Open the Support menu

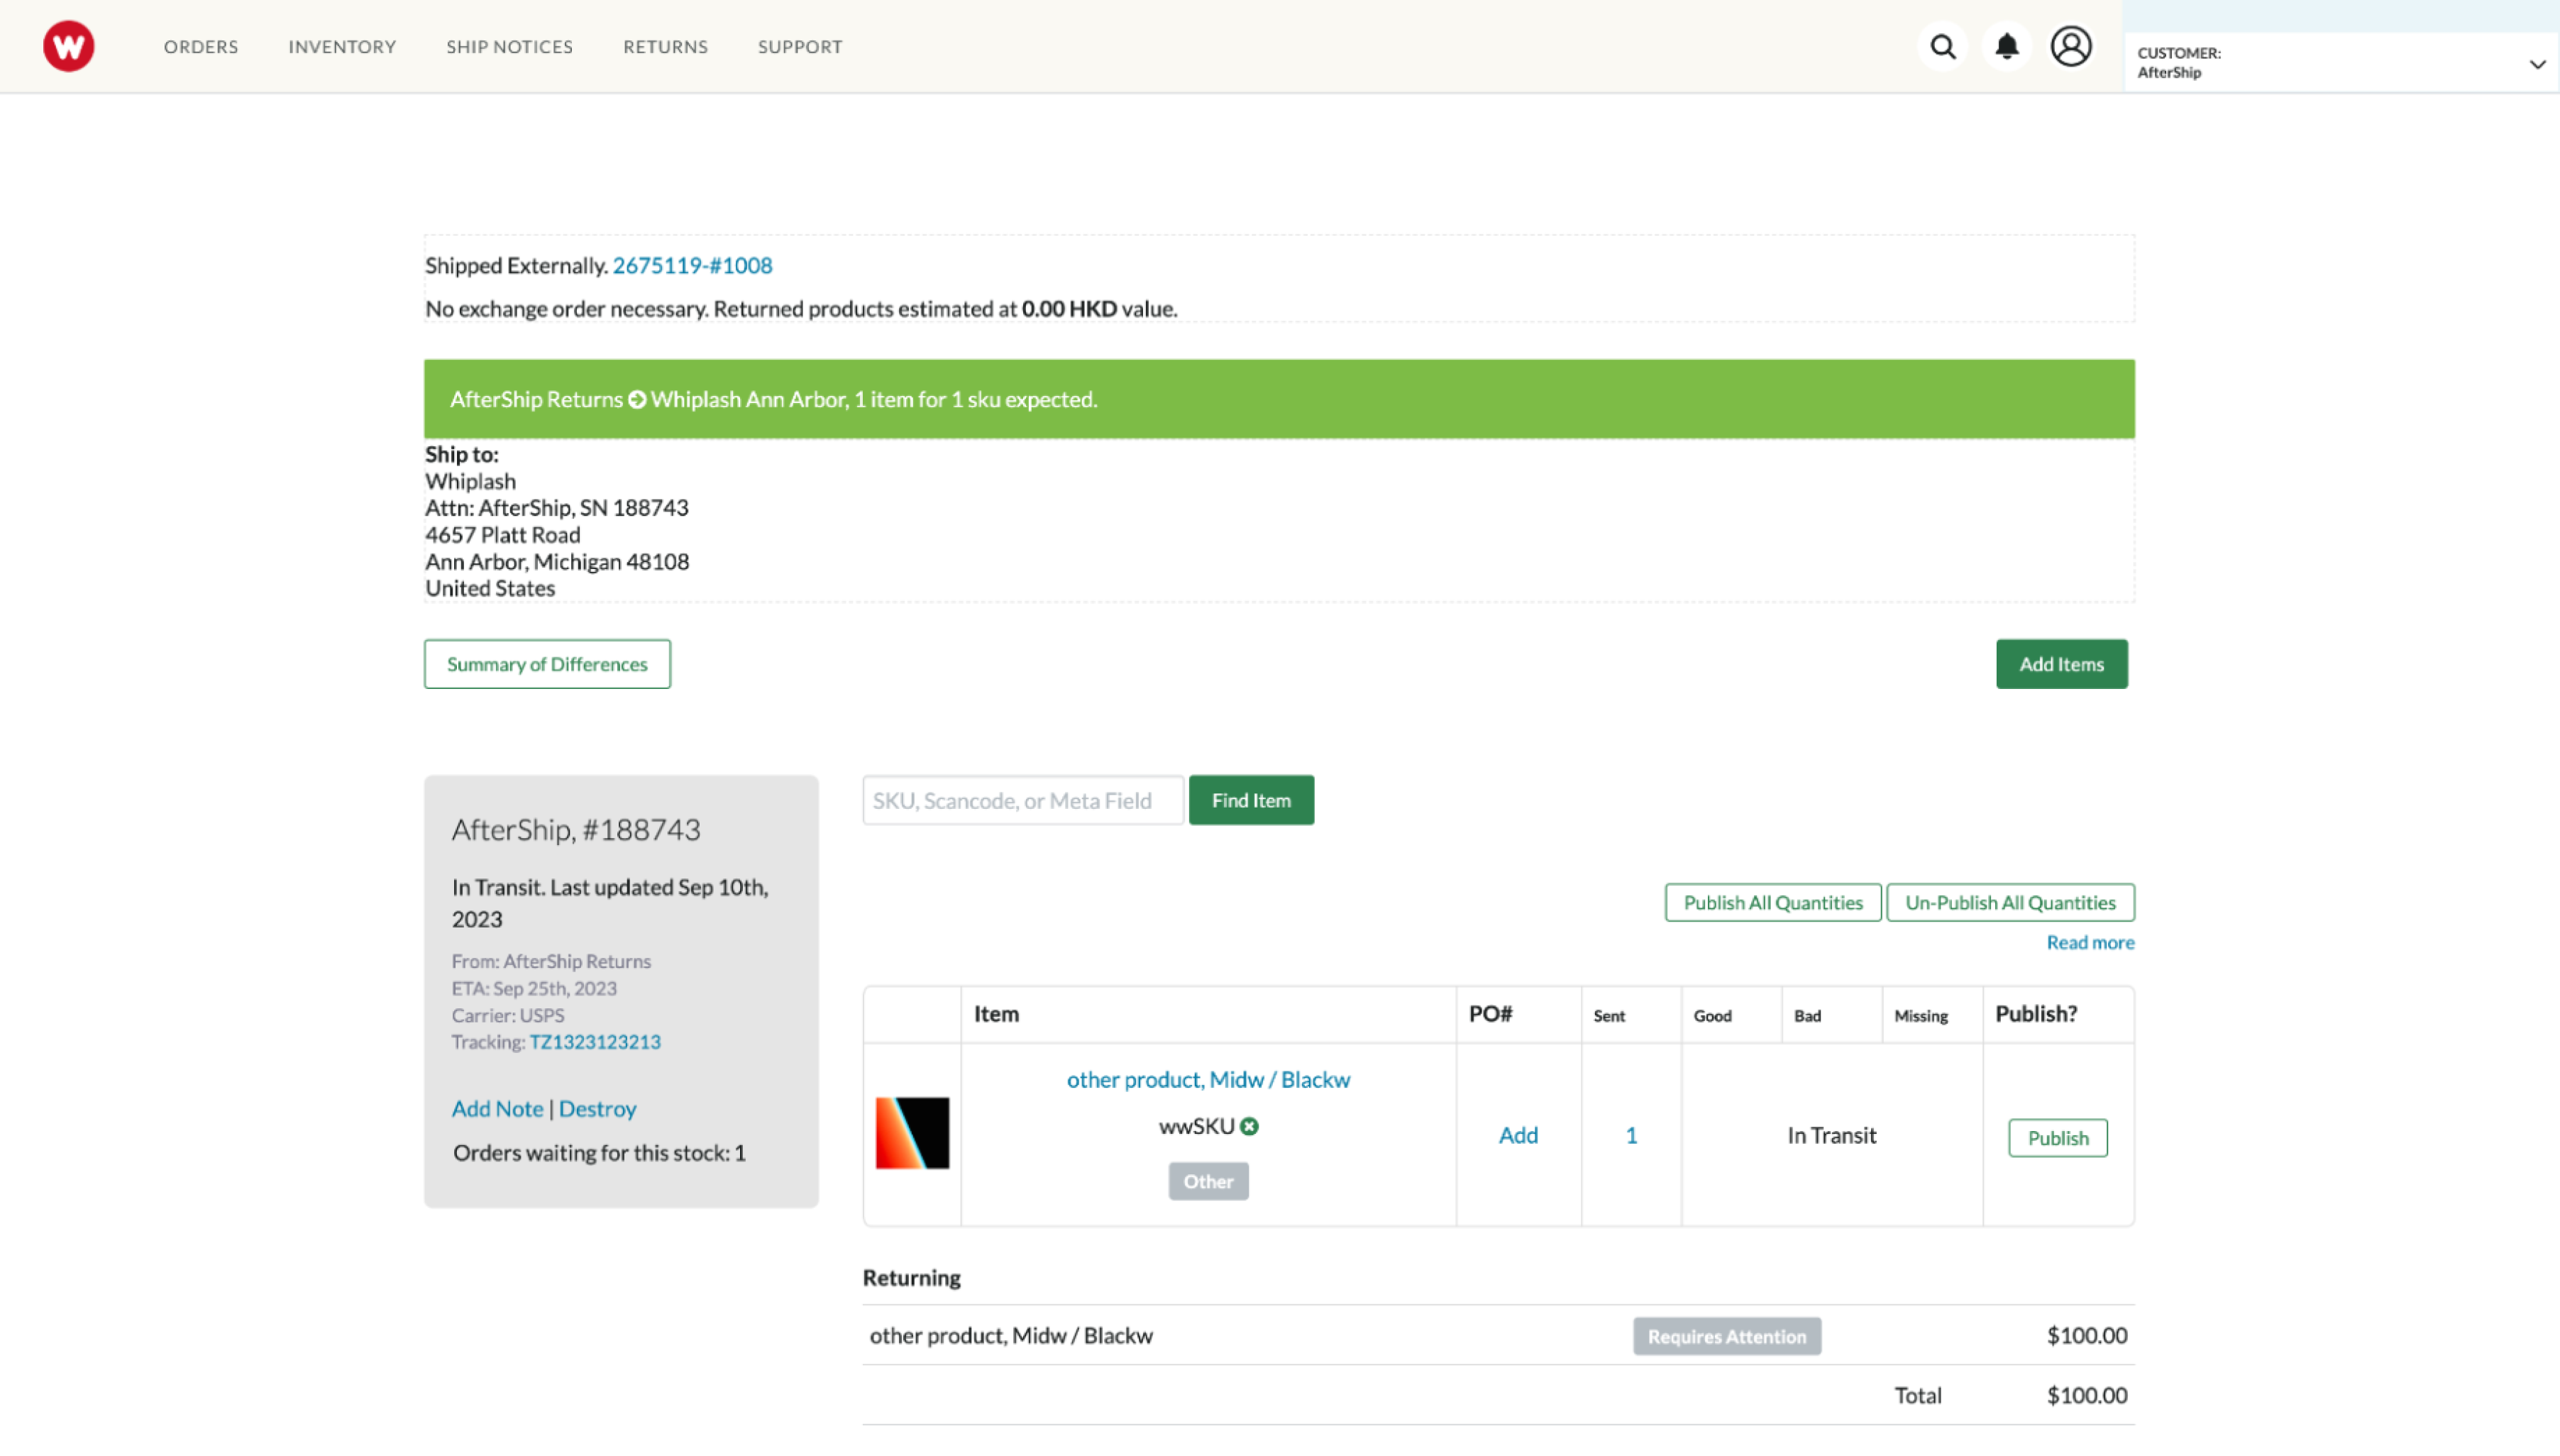800,47
